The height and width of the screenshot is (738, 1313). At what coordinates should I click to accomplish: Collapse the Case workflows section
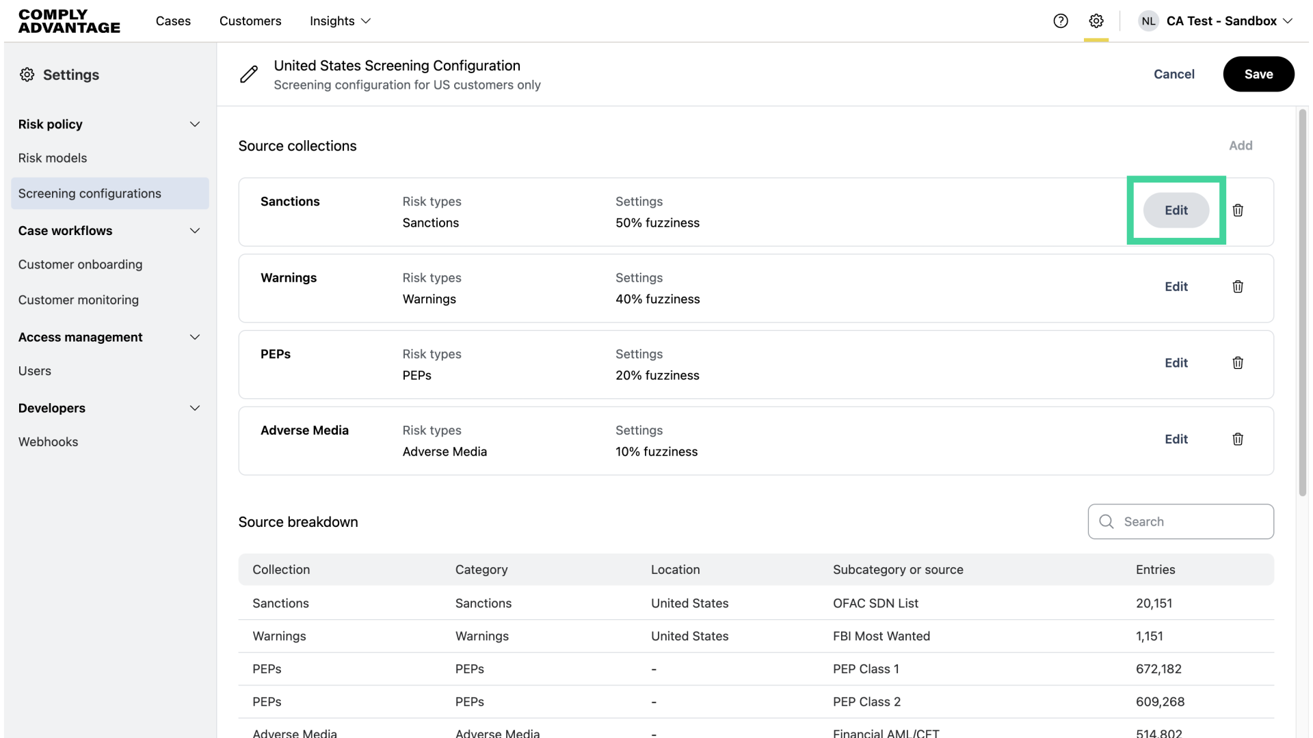point(195,231)
